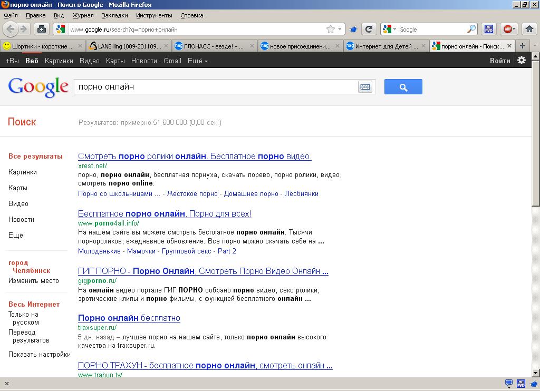Click Войти to sign in

coord(500,61)
